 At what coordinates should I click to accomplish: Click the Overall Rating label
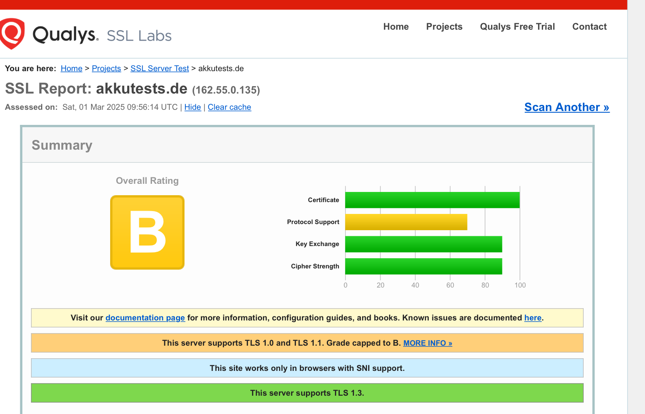point(147,181)
